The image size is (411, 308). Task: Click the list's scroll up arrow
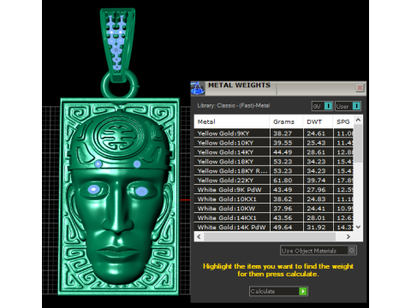(358, 120)
